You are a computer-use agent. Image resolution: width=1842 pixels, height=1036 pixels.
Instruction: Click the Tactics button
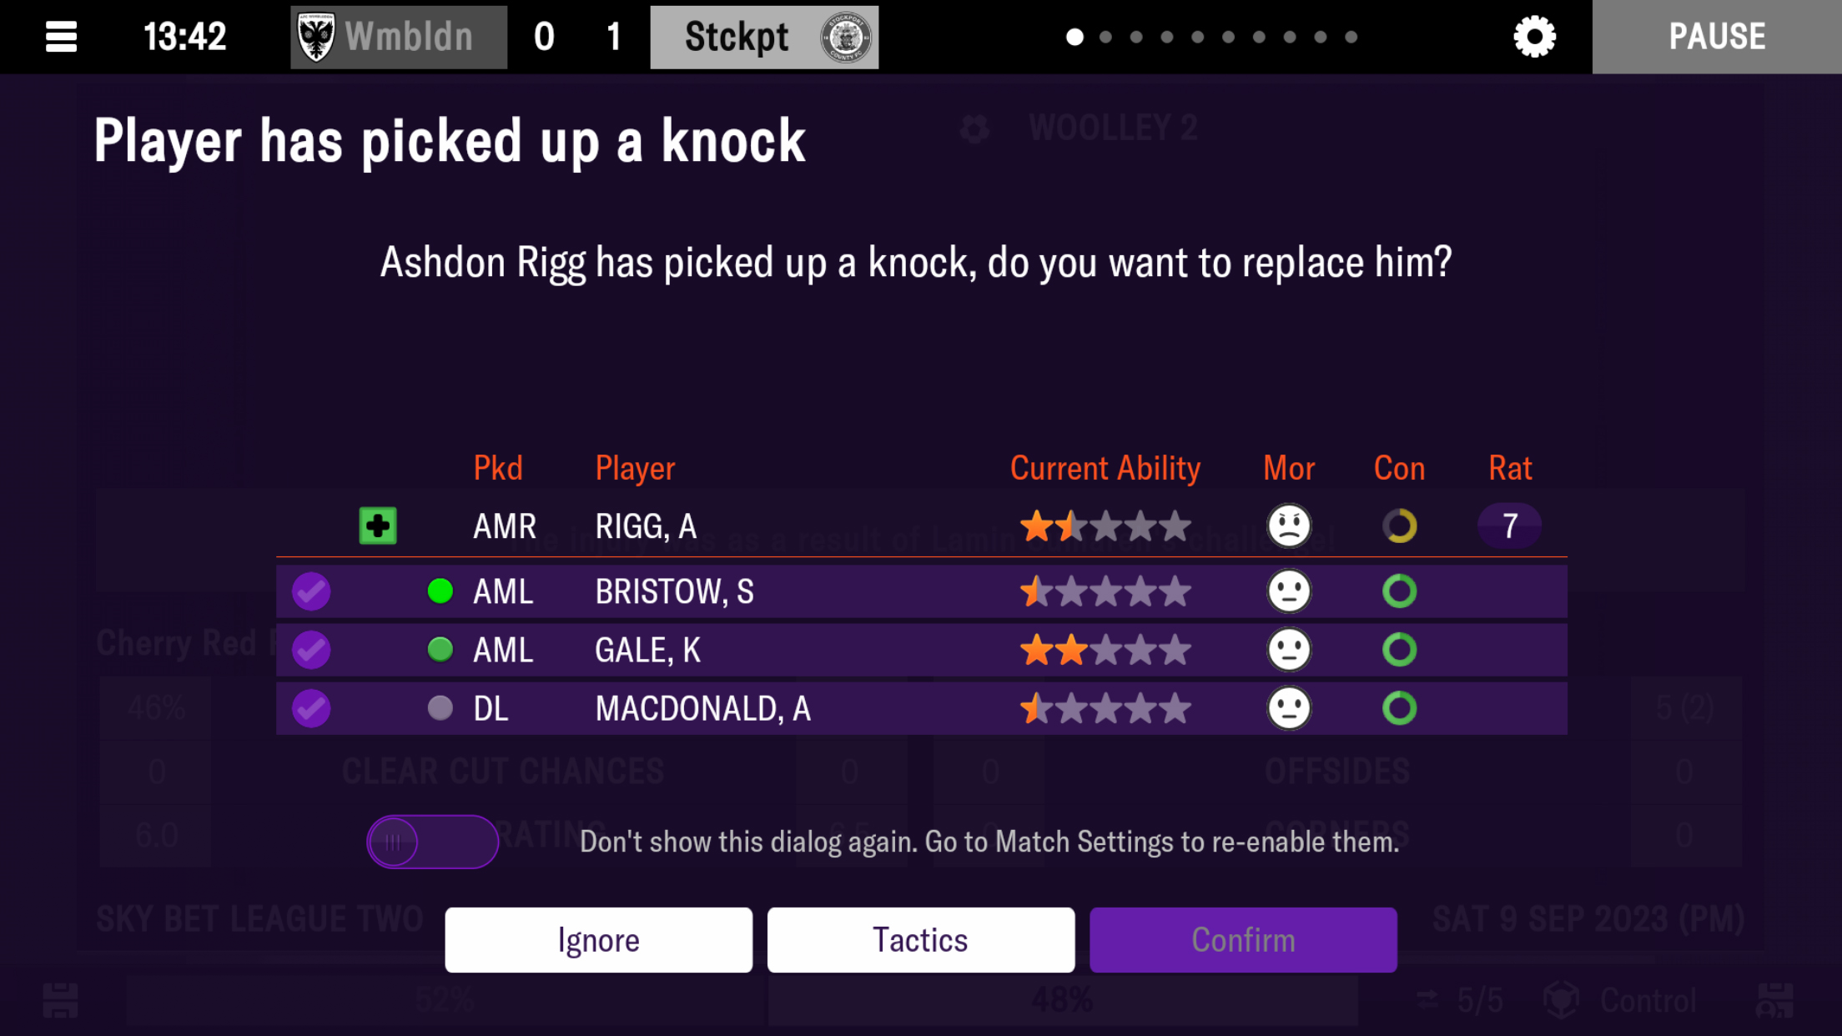point(921,938)
